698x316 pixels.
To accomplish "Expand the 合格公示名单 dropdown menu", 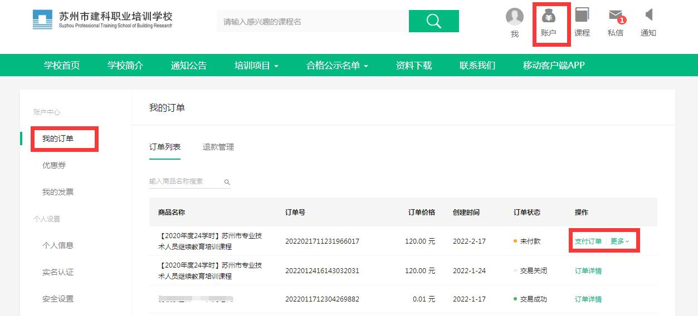I will point(337,66).
